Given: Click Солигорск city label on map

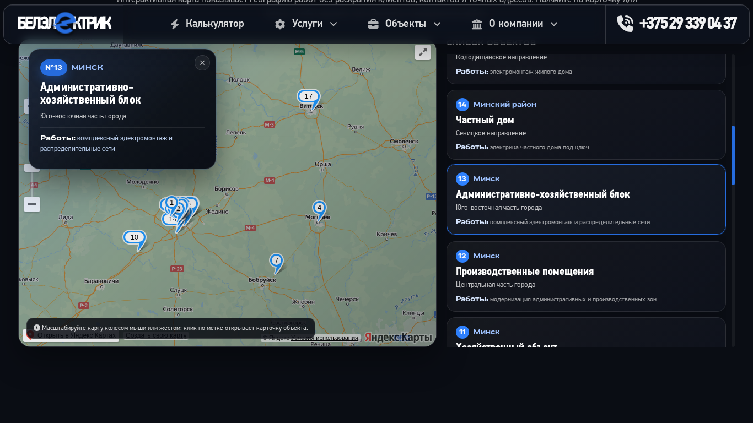Looking at the screenshot, I should 178,310.
